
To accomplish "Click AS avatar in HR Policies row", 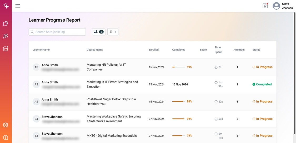I will (36, 67).
